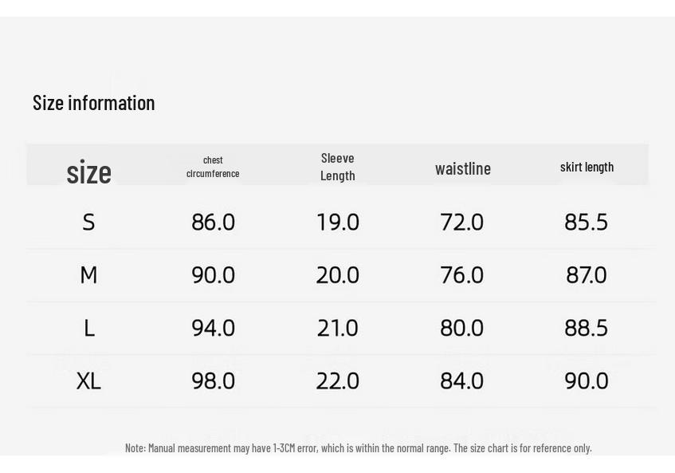
Task: Select the 20.0 sleeve length for M
Action: (x=338, y=275)
